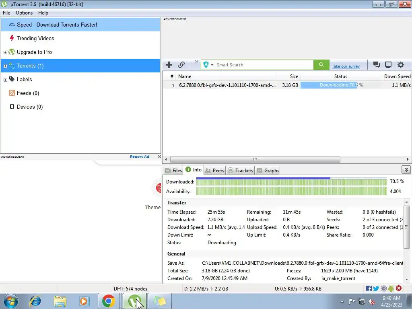Expand the Labels tree node
This screenshot has width=412, height=309.
pos(5,80)
